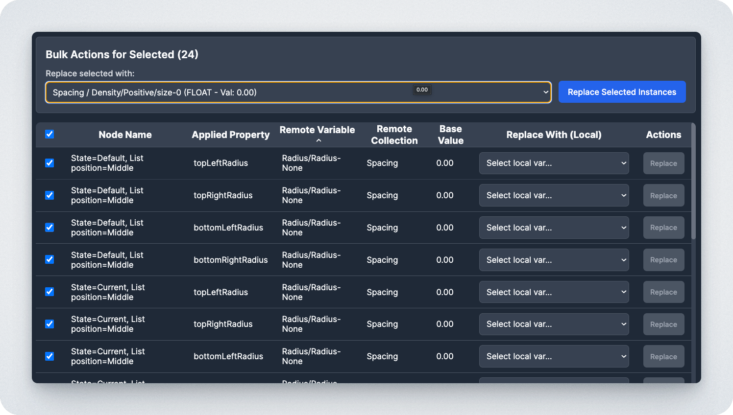
Task: Open local var dropdown on State=Current bottomLeftRadius row
Action: [554, 356]
